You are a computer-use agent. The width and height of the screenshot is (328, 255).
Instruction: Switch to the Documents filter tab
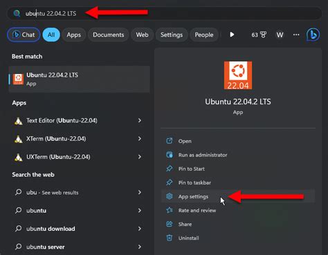[x=109, y=35]
